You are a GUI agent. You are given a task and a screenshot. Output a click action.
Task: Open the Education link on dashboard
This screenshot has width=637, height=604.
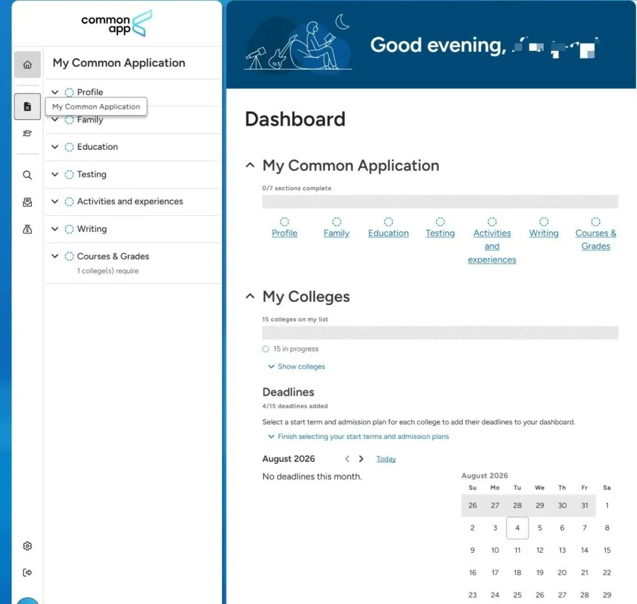tap(388, 233)
